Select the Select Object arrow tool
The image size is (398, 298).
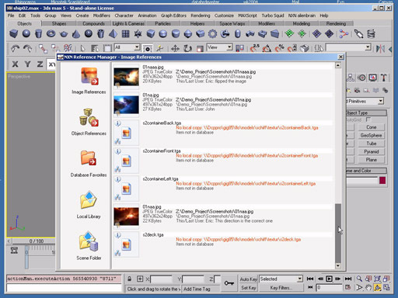pyautogui.click(x=82, y=48)
